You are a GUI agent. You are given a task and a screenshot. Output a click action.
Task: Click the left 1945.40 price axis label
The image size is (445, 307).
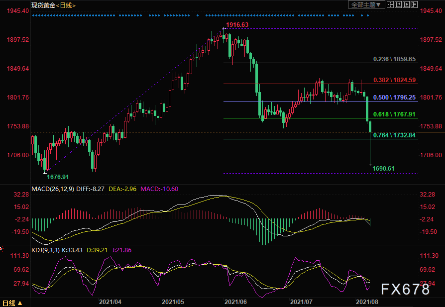pos(18,11)
